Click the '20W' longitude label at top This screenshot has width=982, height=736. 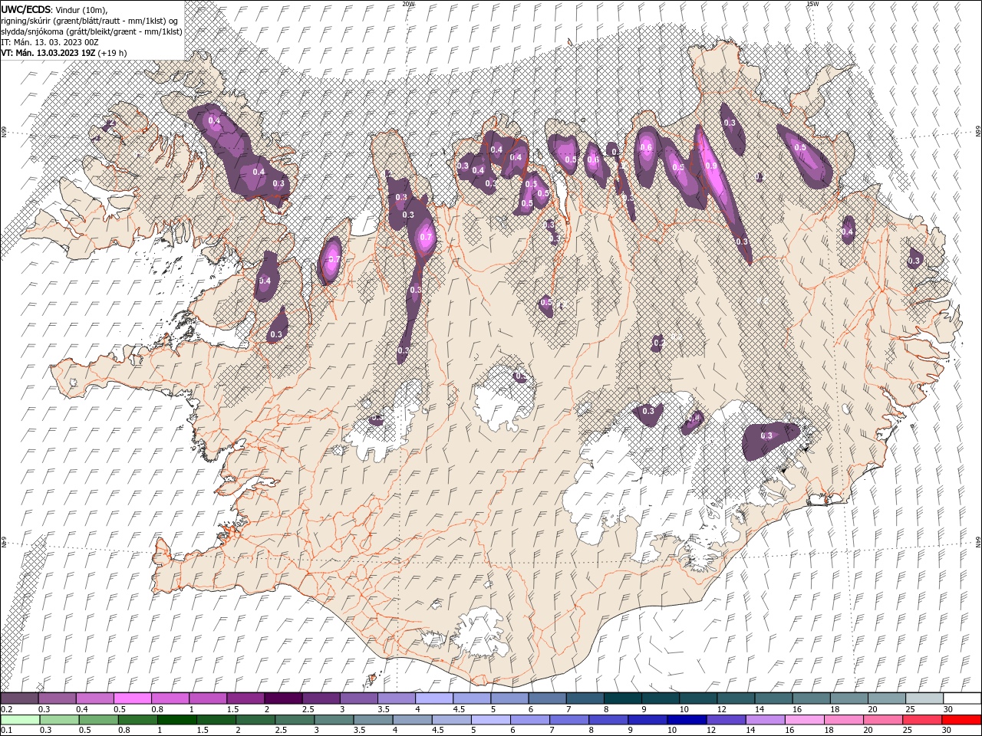[x=408, y=4]
